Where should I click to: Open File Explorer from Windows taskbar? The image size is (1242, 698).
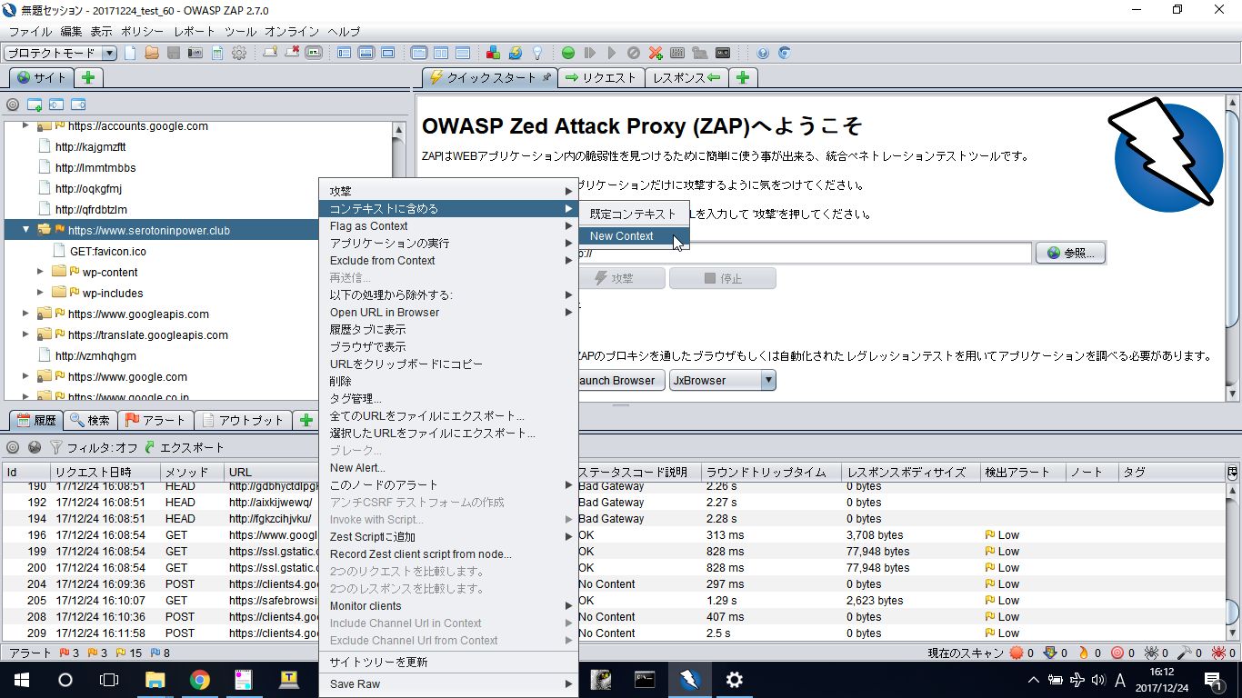click(x=155, y=679)
